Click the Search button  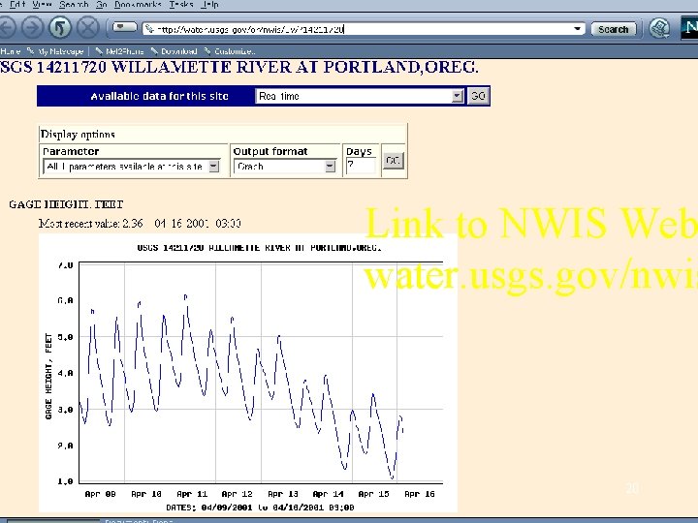click(x=614, y=29)
